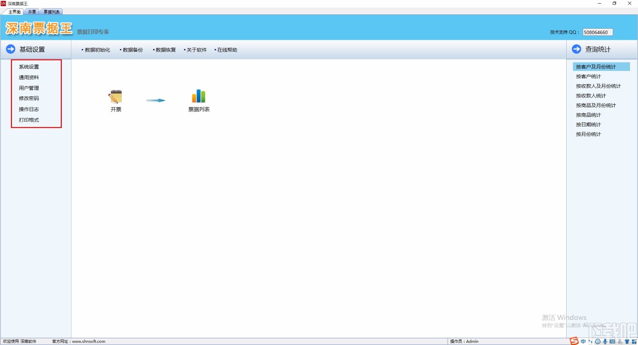Select 按收款人统计 report
The image size is (638, 345).
591,96
